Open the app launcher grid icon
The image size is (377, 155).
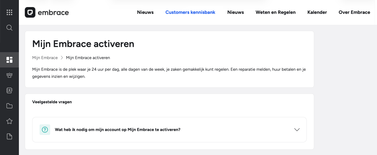pos(9,12)
